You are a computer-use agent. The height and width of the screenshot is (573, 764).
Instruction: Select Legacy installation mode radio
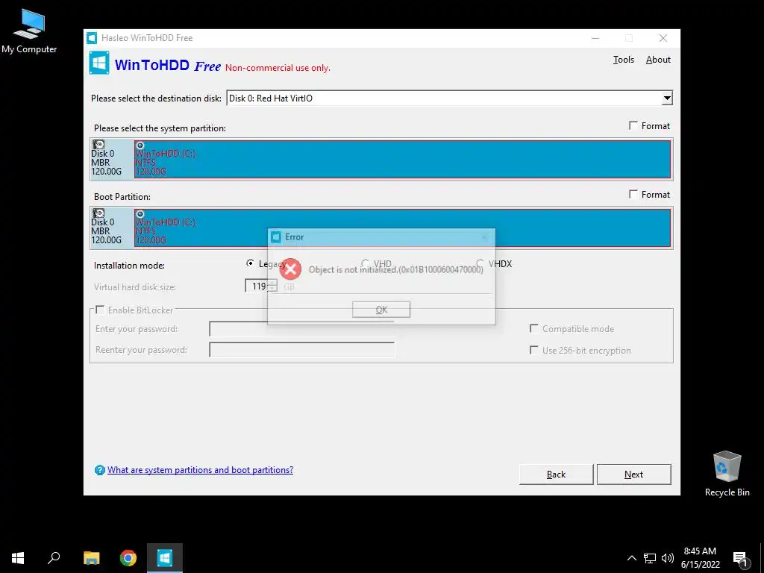pyautogui.click(x=250, y=263)
